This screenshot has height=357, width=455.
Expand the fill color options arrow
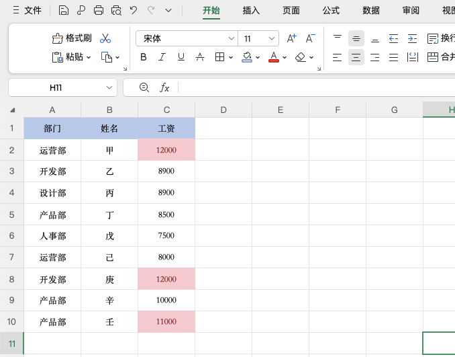(x=258, y=58)
